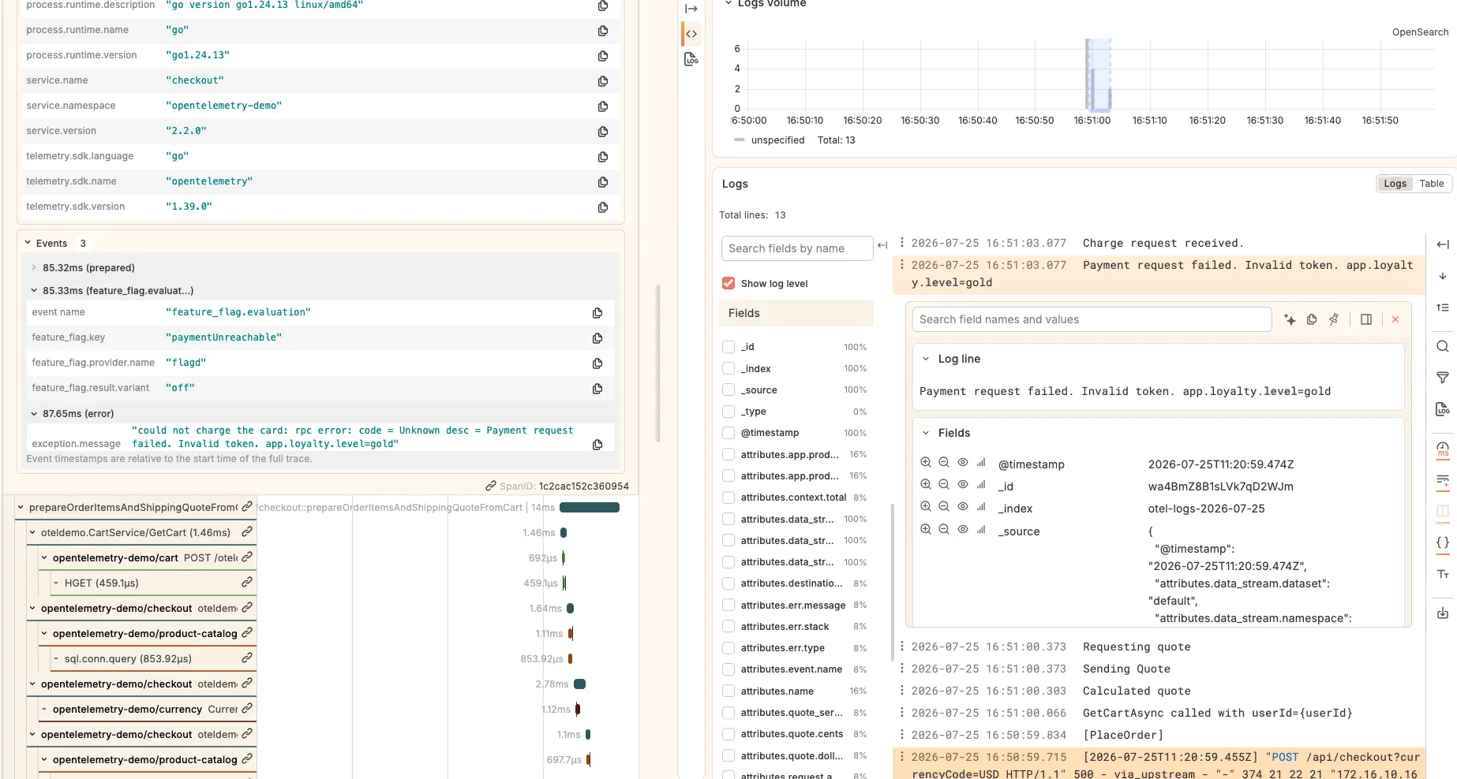Open log menu for Requesting quote line
The height and width of the screenshot is (779, 1457).
tap(902, 647)
